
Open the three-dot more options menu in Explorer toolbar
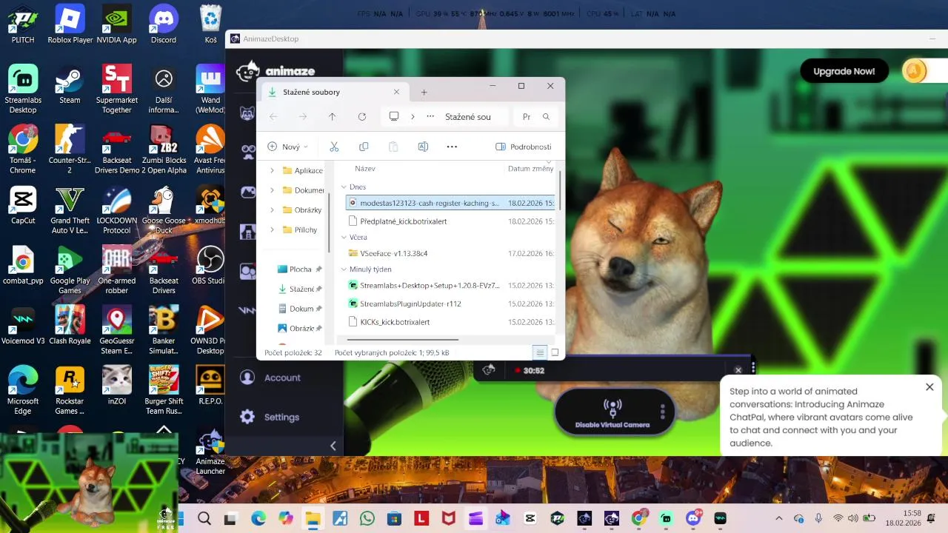point(452,147)
